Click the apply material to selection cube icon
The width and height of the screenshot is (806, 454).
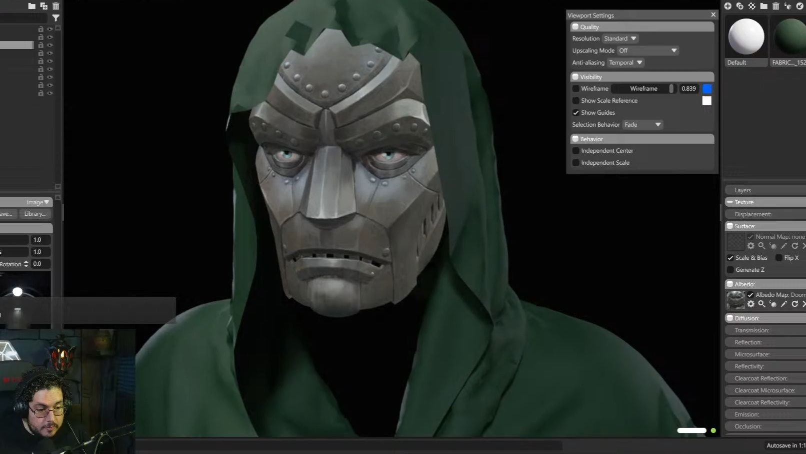point(788,6)
